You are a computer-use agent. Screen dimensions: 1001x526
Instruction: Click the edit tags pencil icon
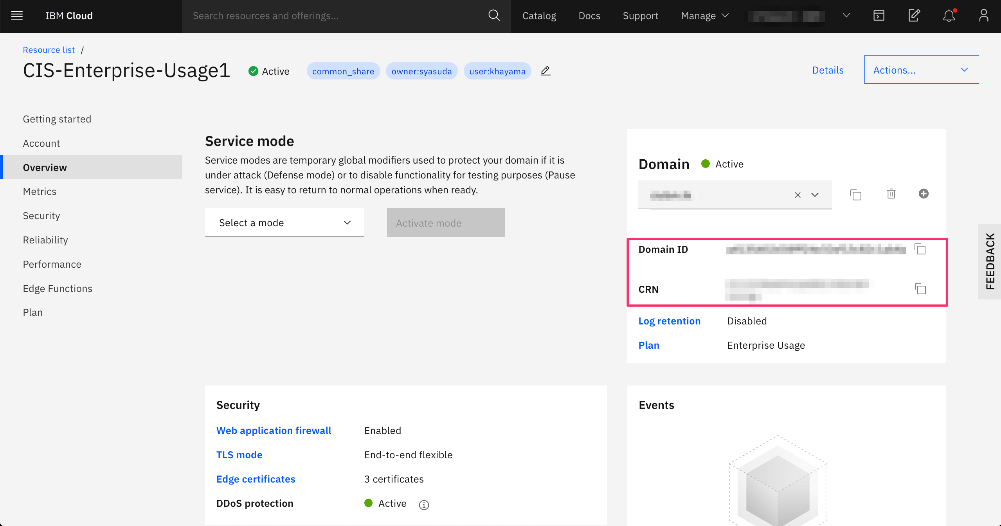point(546,71)
